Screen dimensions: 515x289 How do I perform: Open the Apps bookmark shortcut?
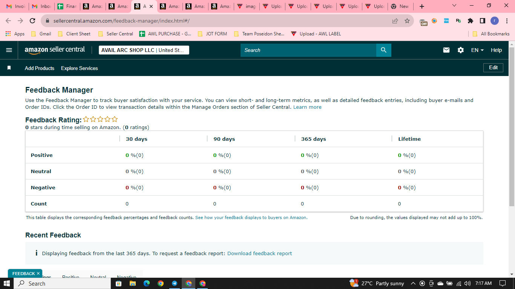click(15, 33)
